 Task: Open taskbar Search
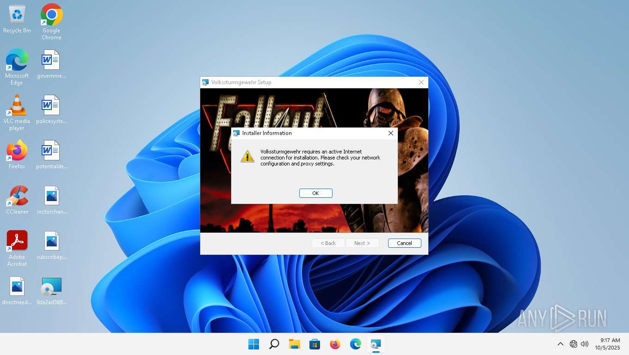point(274,344)
